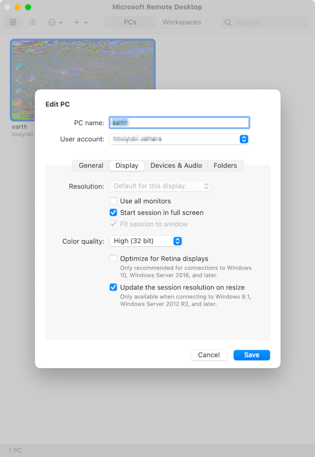This screenshot has height=457, width=315.
Task: Click the yellow minimize window button
Action: (18, 7)
